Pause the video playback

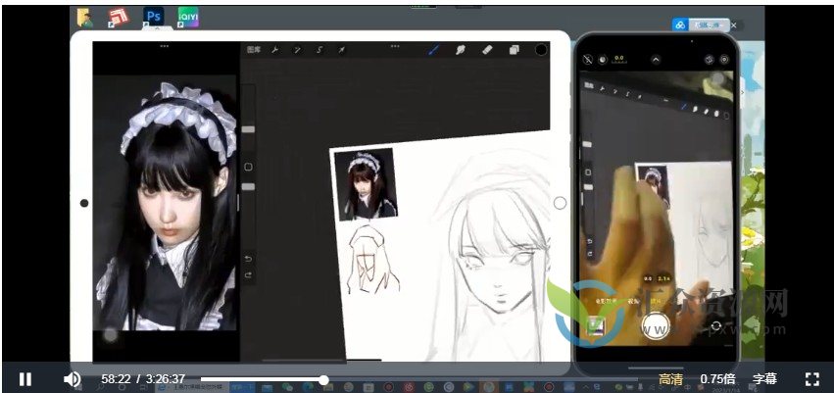click(25, 379)
